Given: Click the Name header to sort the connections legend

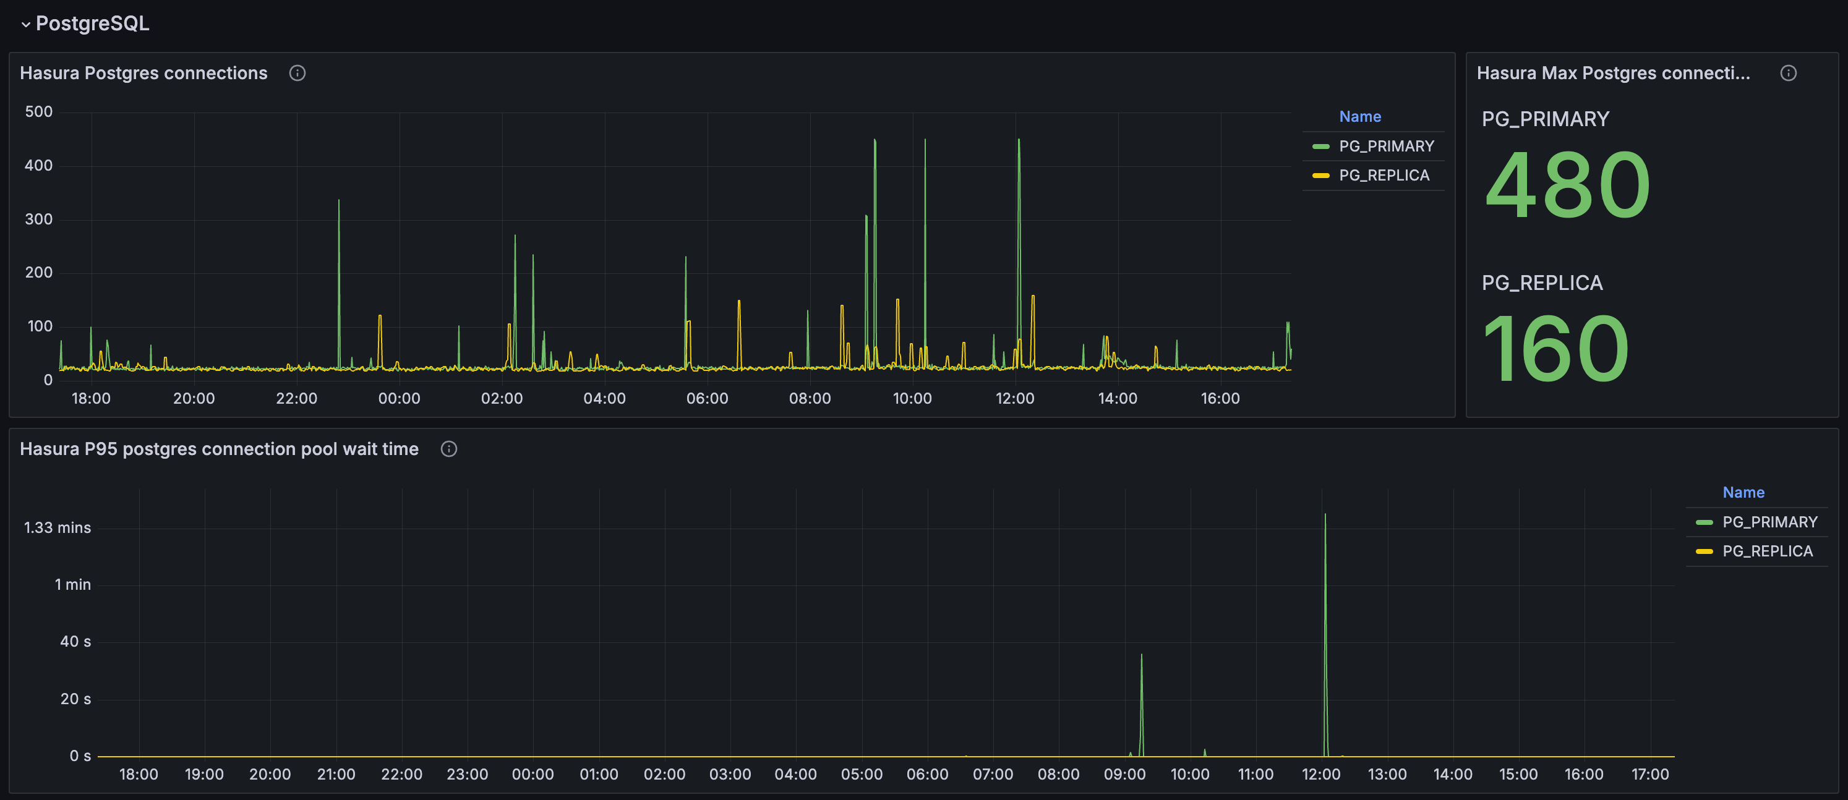Looking at the screenshot, I should coord(1360,116).
